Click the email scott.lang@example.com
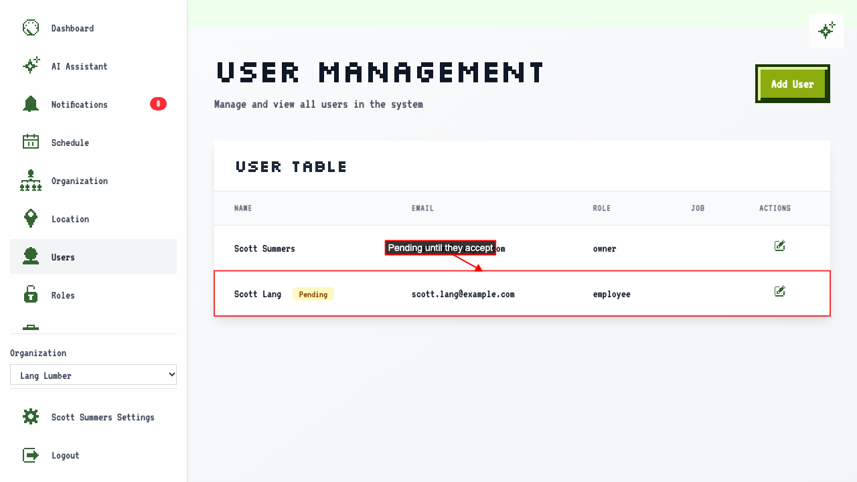 463,294
